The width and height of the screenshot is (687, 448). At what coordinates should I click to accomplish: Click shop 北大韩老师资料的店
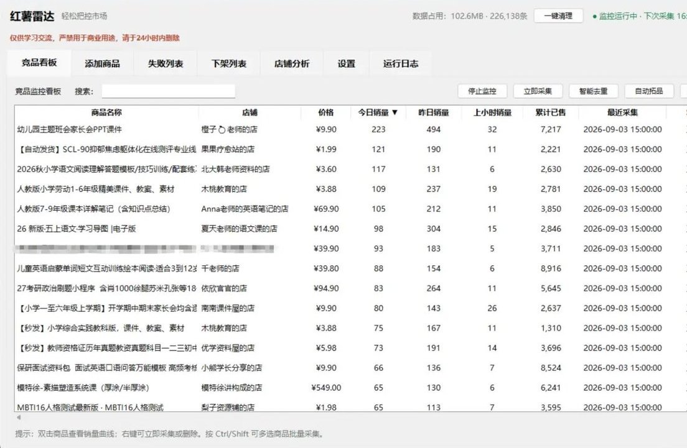235,169
